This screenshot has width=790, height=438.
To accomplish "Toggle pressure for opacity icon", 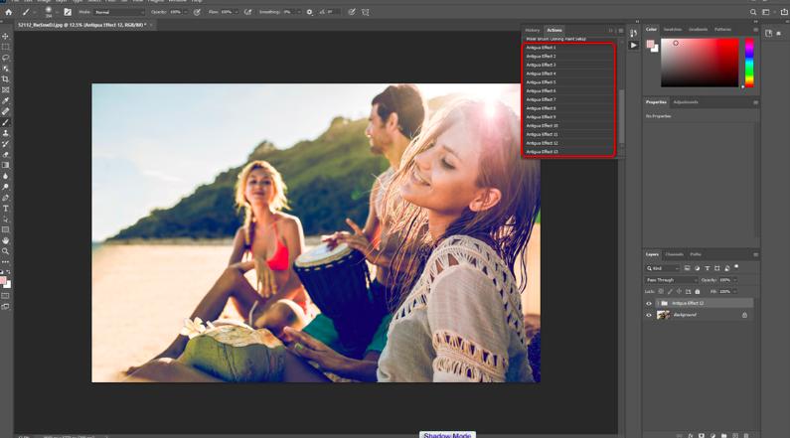I will point(197,12).
